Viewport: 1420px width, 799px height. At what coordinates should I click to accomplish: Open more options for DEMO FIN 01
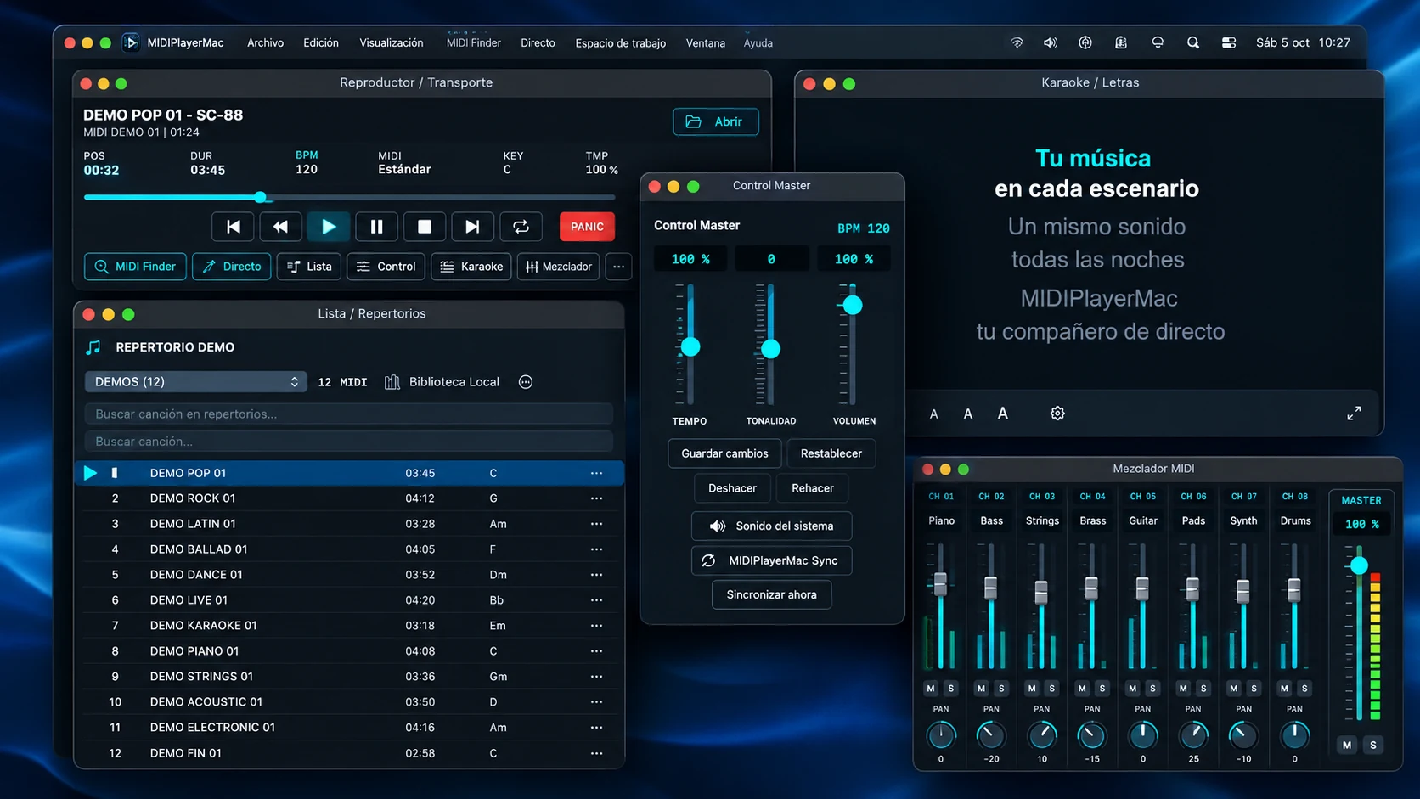tap(597, 753)
